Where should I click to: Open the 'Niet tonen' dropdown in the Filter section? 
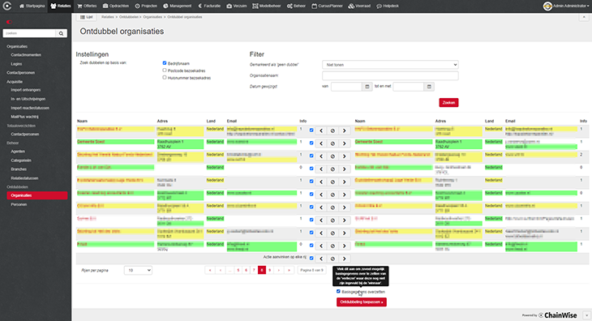390,65
